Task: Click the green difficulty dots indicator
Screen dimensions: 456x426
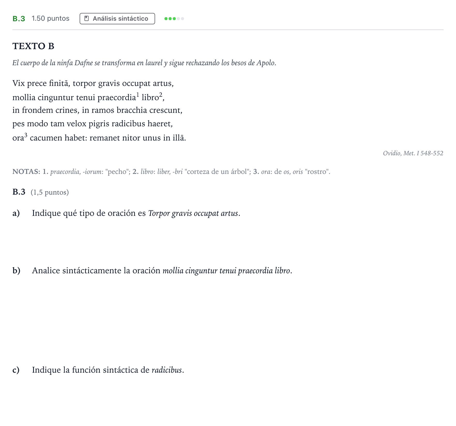Action: 174,19
